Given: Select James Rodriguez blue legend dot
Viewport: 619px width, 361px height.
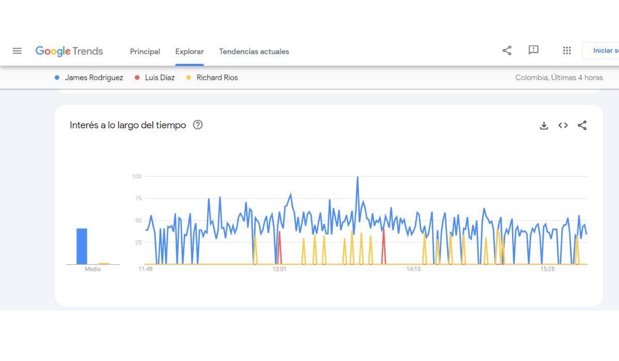Looking at the screenshot, I should [x=57, y=78].
